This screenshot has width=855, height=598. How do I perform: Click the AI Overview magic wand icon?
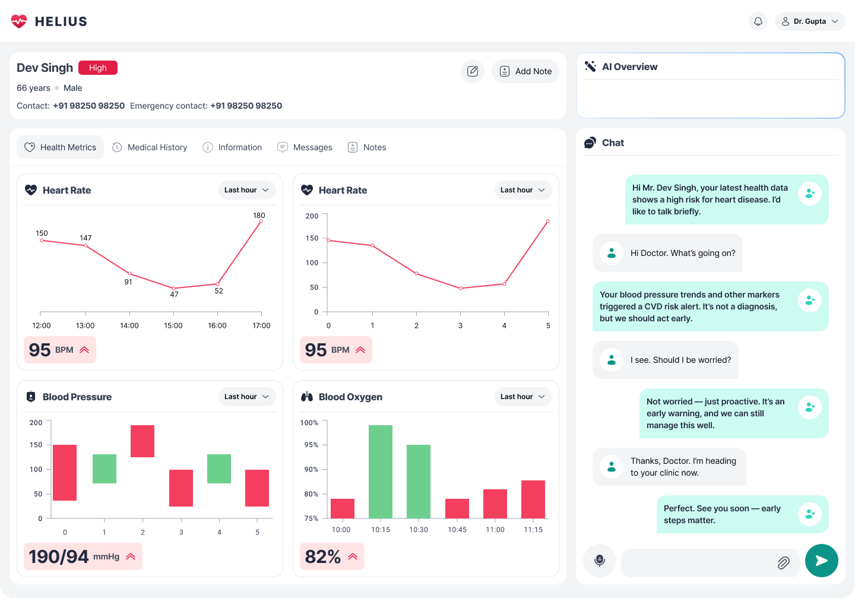tap(590, 67)
